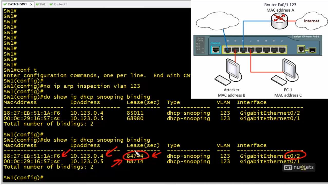Click the green check icon on SWITCH SW1 tab

pyautogui.click(x=5, y=4)
